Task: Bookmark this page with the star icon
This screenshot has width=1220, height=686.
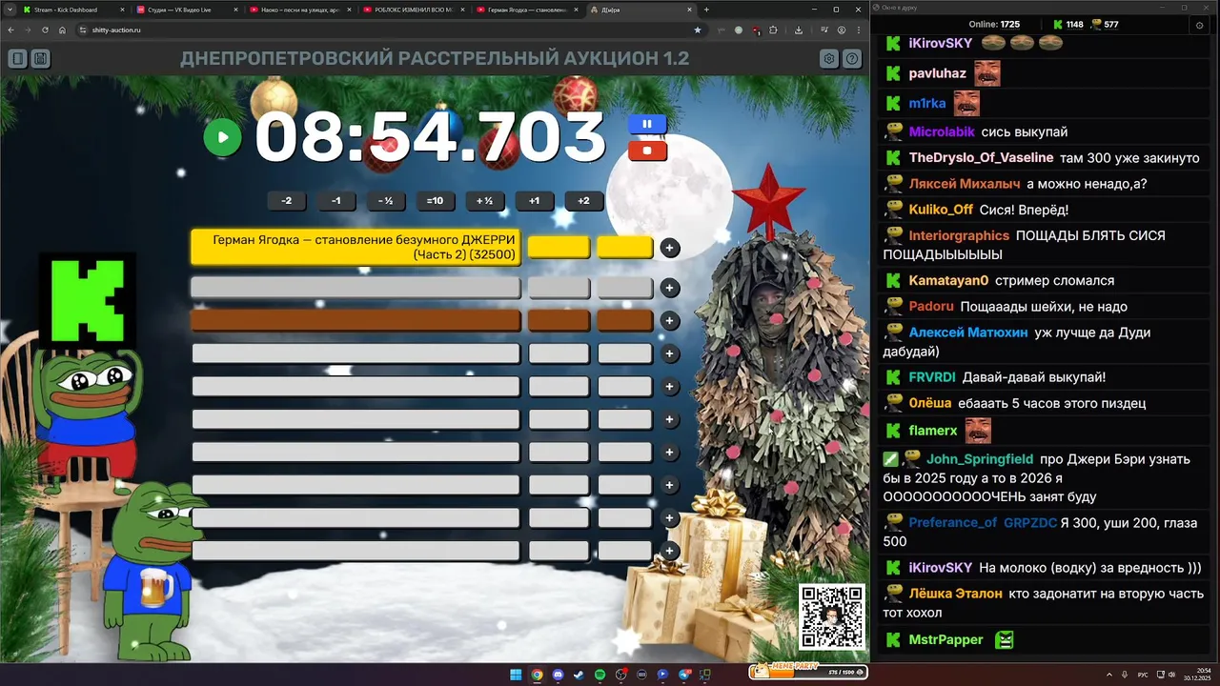Action: (x=697, y=30)
